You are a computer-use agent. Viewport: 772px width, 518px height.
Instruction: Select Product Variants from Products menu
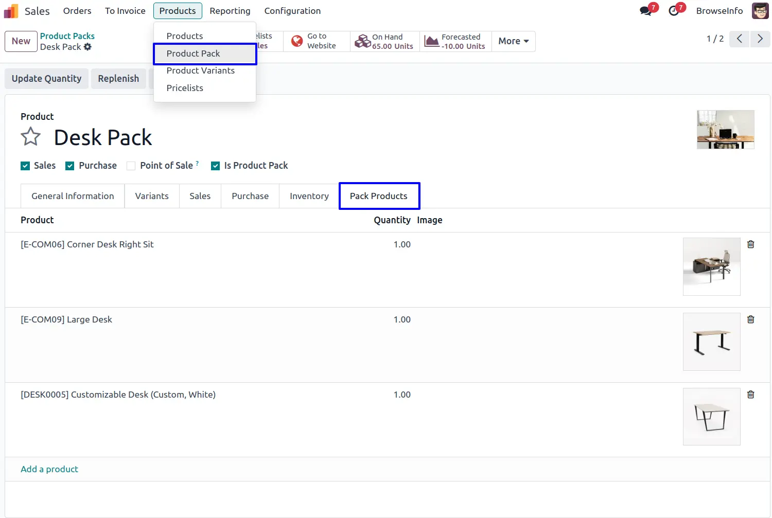pos(200,70)
